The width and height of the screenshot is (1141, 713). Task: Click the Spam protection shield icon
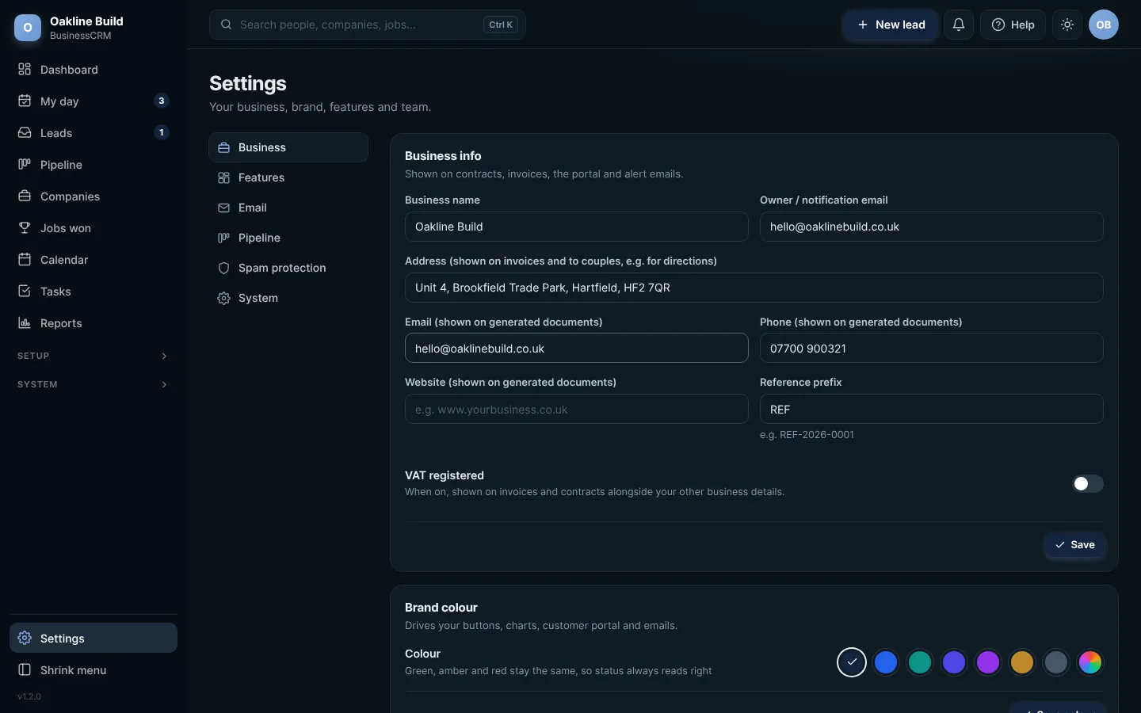point(223,268)
